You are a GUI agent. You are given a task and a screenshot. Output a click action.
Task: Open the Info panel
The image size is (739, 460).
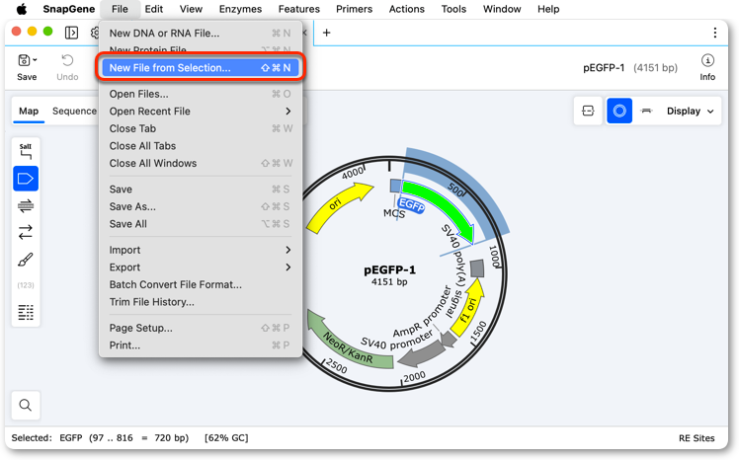click(x=707, y=67)
